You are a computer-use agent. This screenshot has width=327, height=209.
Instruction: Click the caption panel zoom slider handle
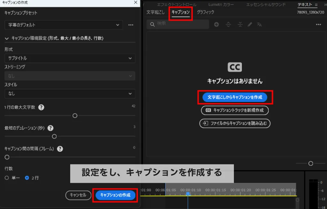tap(311, 163)
